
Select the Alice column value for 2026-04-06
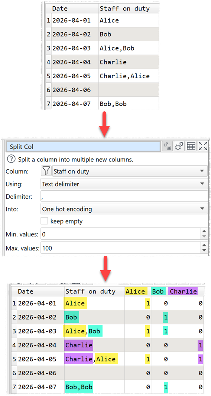pos(138,373)
